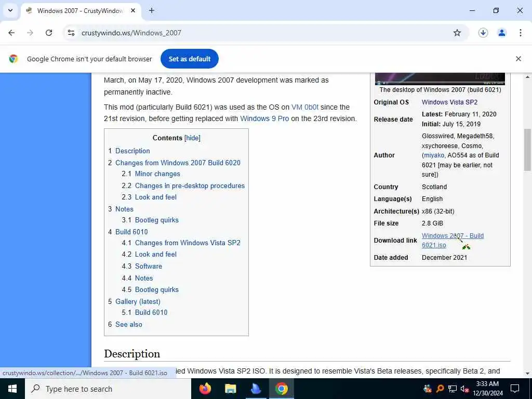Click scrollbar down arrow
Viewport: 532px width, 399px height.
(527, 374)
